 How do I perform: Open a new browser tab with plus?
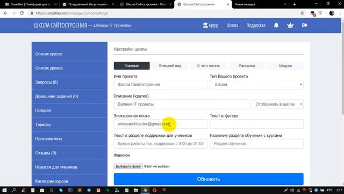point(295,4)
